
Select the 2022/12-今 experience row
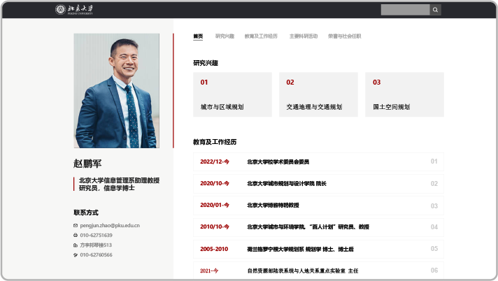coord(318,162)
